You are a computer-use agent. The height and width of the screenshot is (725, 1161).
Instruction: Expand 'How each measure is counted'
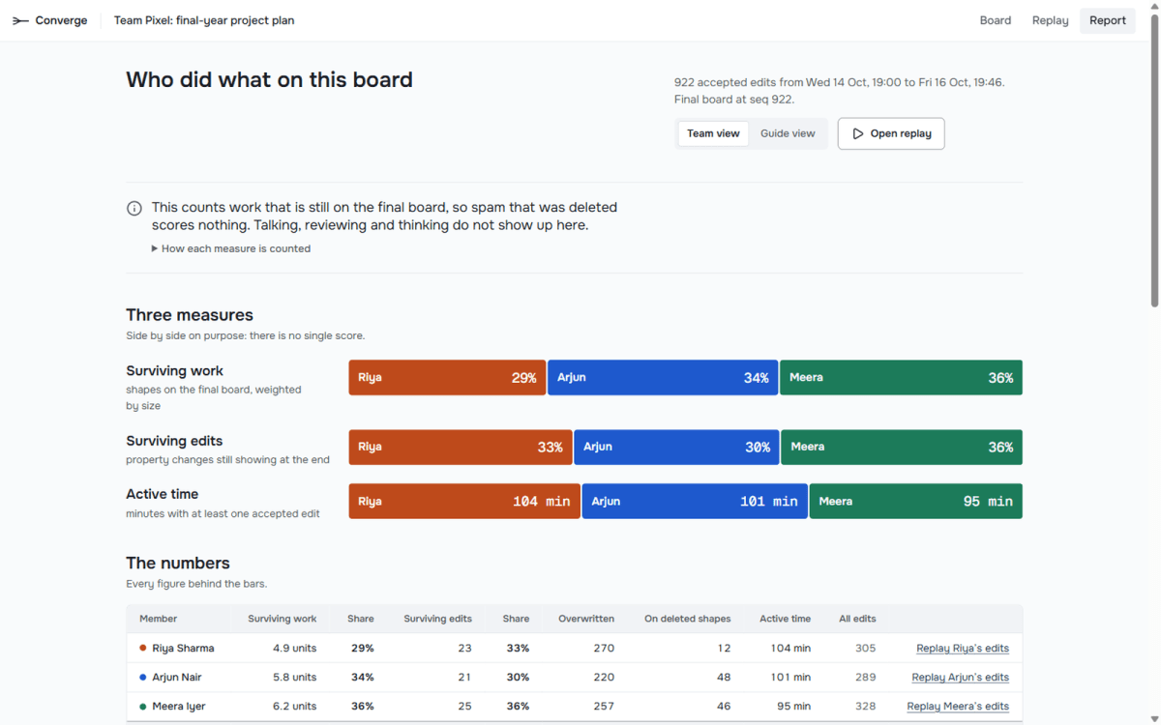click(231, 248)
